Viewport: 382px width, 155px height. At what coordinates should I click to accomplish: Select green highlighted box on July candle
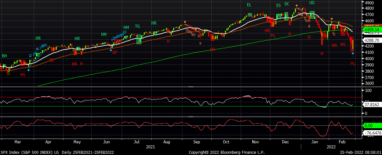(x=139, y=39)
